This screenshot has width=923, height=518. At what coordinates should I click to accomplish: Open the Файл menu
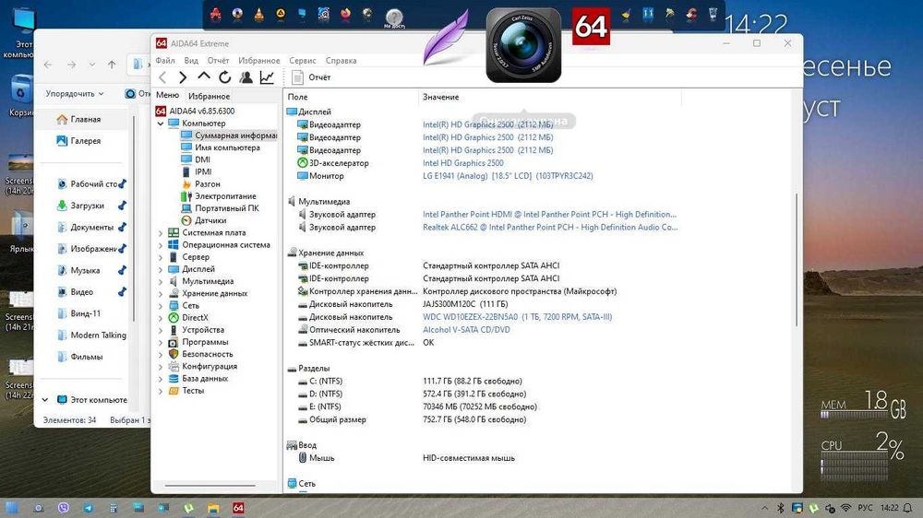pyautogui.click(x=165, y=61)
